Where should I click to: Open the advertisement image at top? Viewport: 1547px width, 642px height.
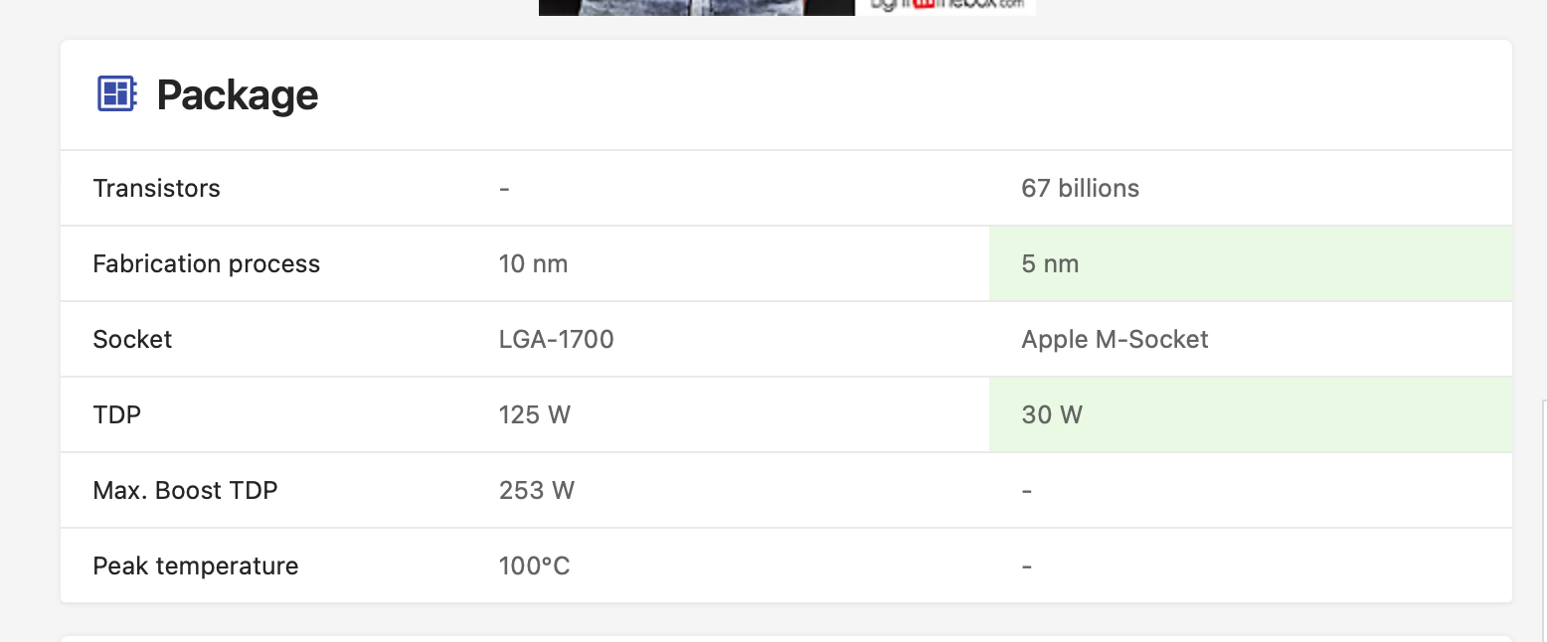click(786, 7)
